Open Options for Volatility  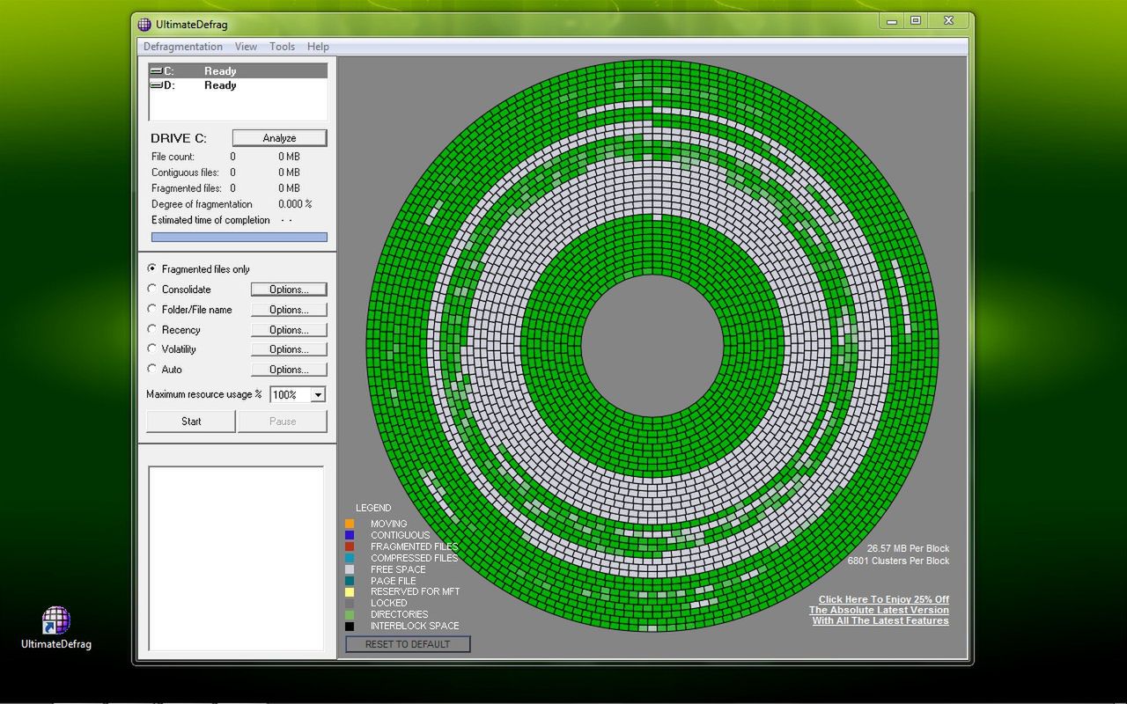pyautogui.click(x=289, y=349)
